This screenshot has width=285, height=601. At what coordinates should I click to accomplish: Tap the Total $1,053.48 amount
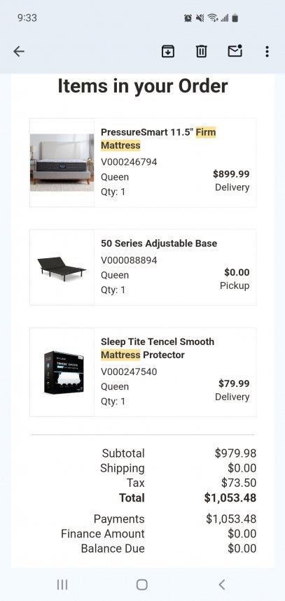point(230,498)
